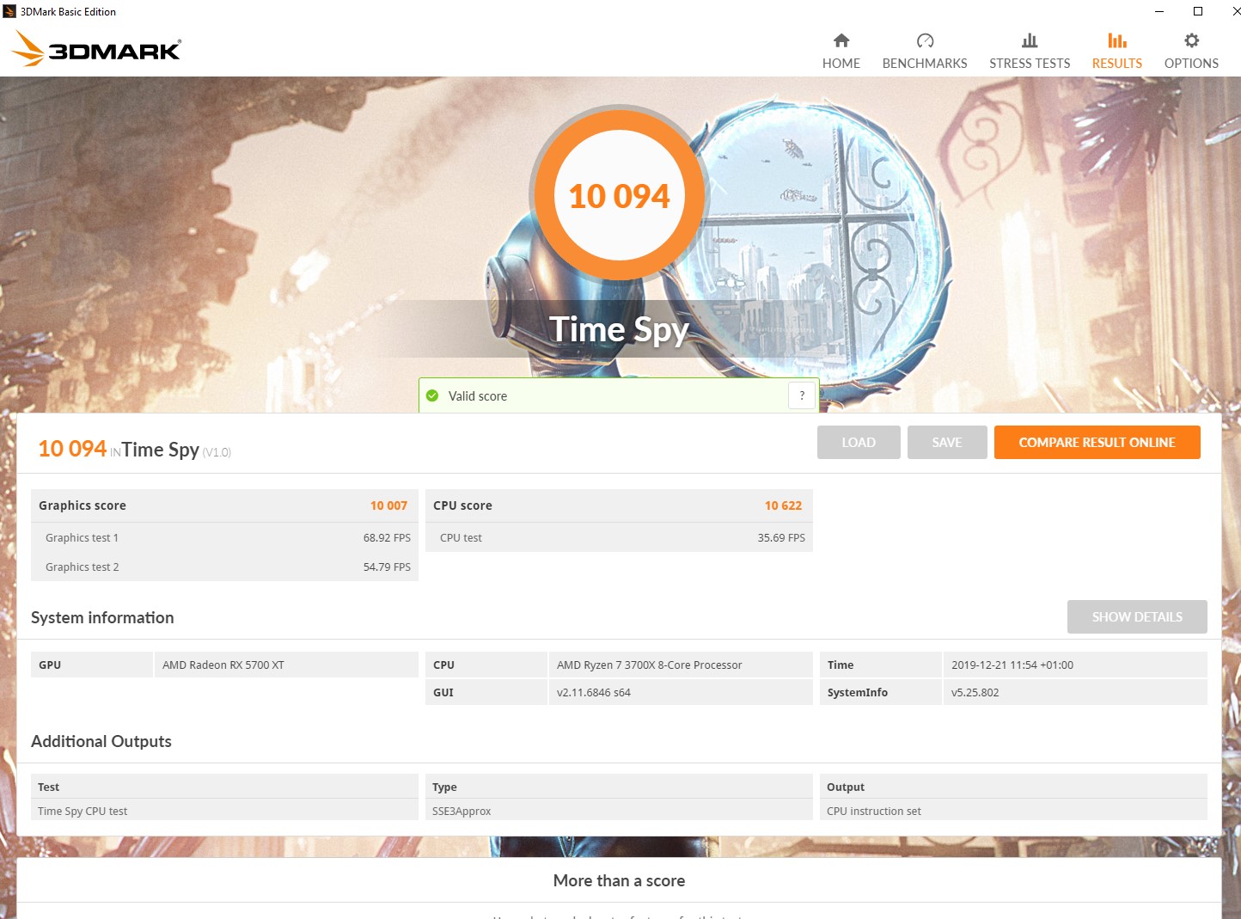Click GUI version v2.11.6846 s64 cell

pos(681,692)
